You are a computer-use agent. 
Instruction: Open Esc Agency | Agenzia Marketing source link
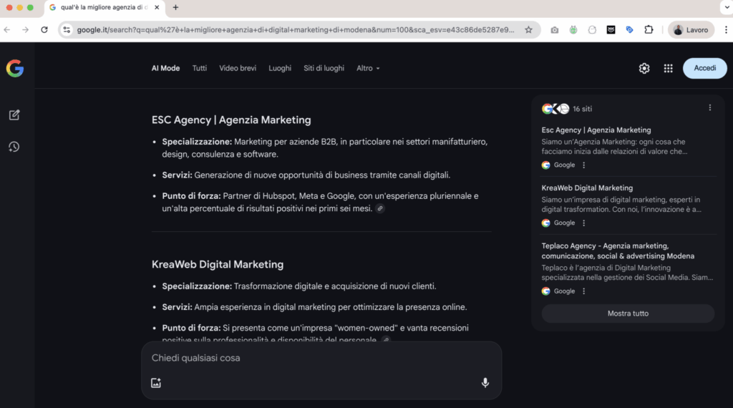pos(596,130)
